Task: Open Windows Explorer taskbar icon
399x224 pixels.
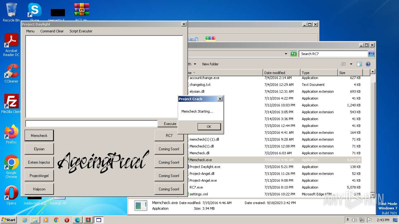Action: [x=35, y=220]
